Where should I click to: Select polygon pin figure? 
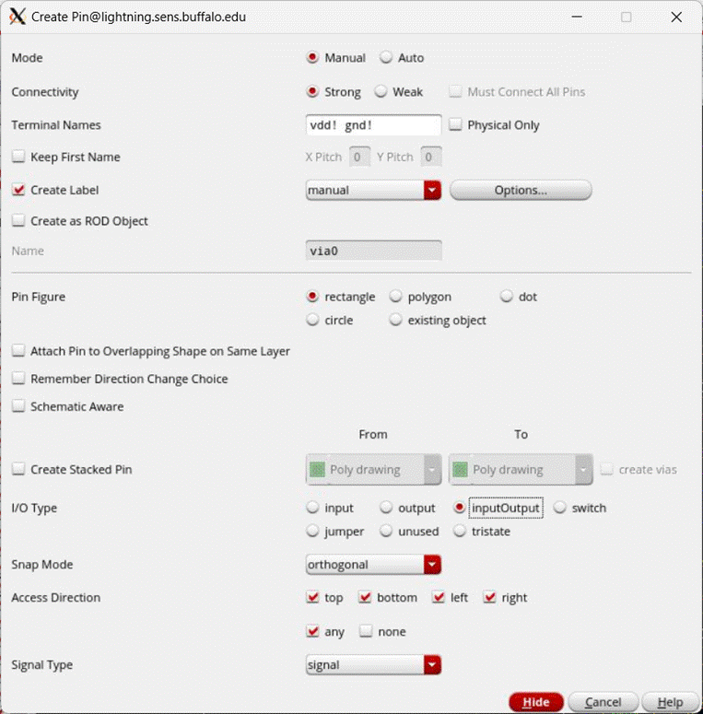pos(395,298)
